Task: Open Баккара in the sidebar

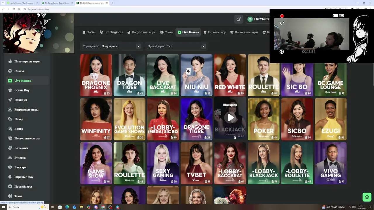Action: [x=27, y=167]
